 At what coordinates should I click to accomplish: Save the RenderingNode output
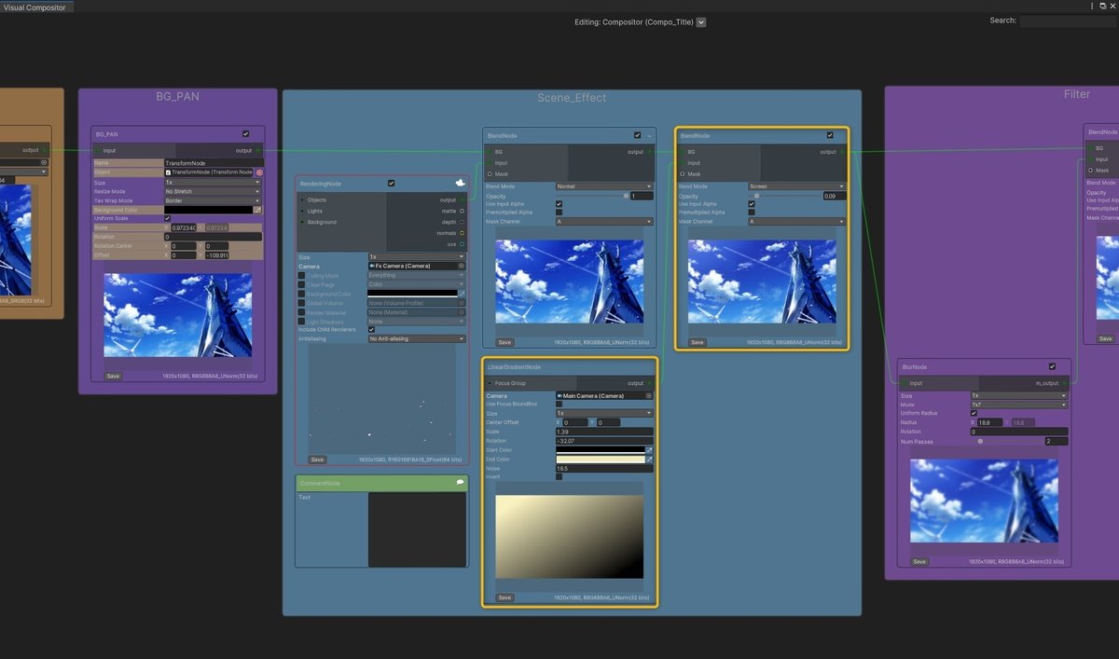click(317, 460)
